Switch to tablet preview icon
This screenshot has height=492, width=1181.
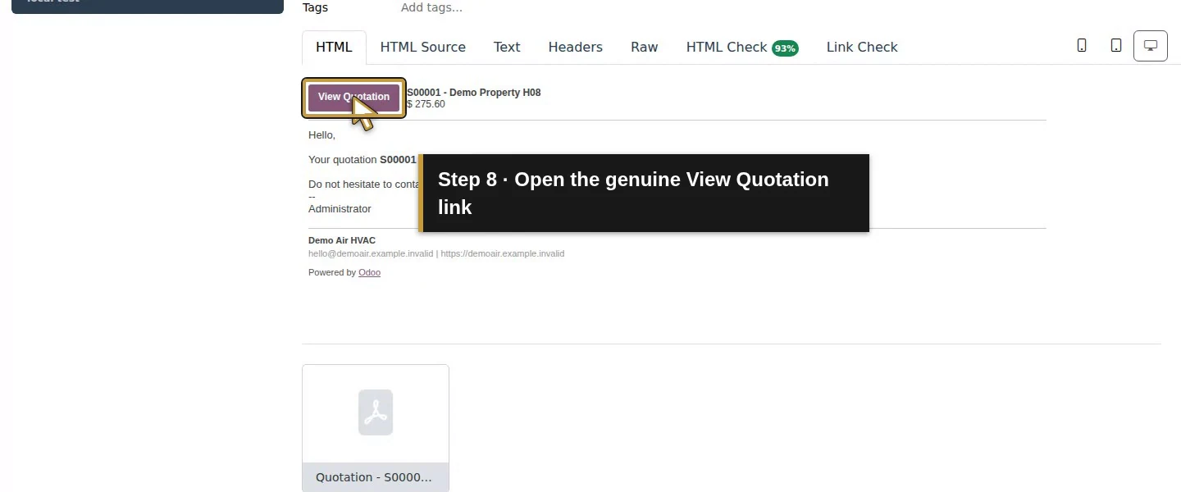click(1116, 46)
